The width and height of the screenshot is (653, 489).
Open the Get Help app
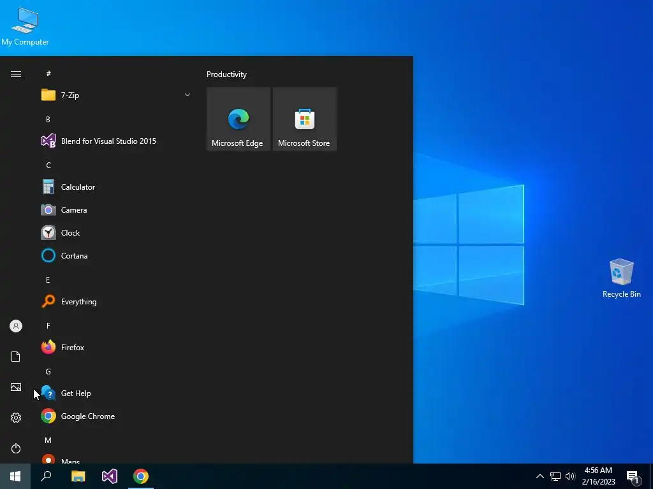click(117, 393)
